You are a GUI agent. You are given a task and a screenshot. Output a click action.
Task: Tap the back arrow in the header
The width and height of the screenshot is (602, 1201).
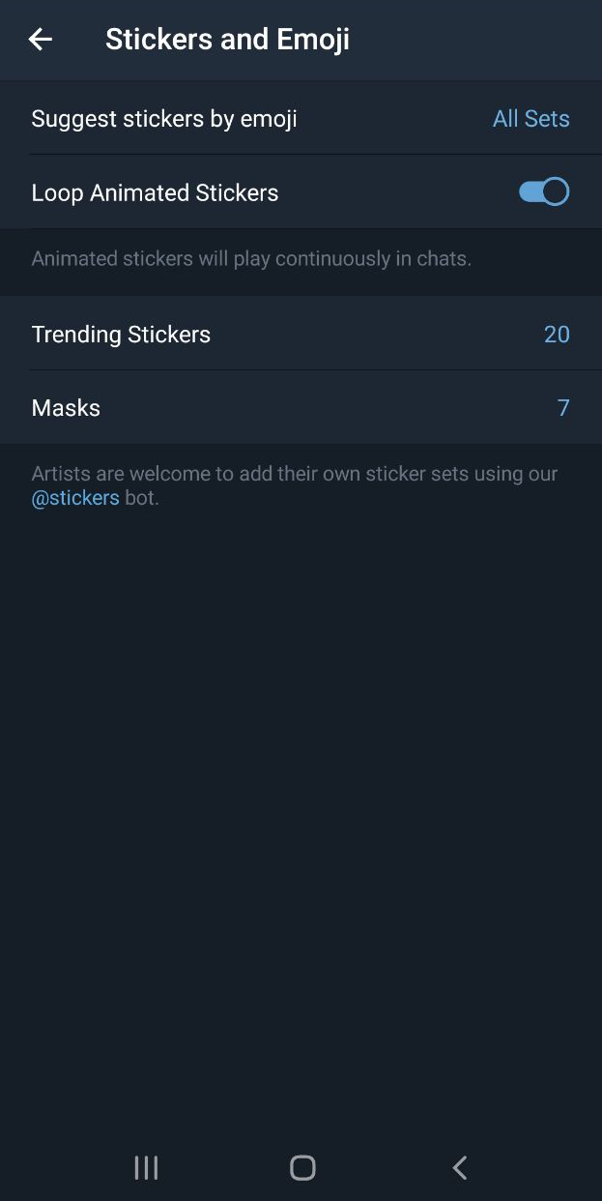pyautogui.click(x=41, y=40)
